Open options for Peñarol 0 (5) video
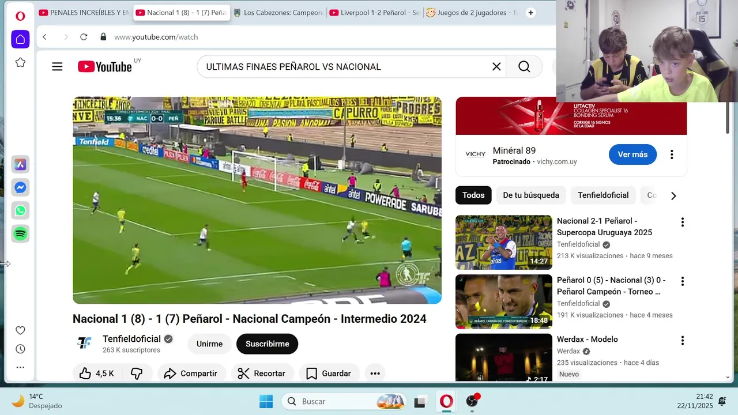Image resolution: width=738 pixels, height=415 pixels. pos(682,281)
